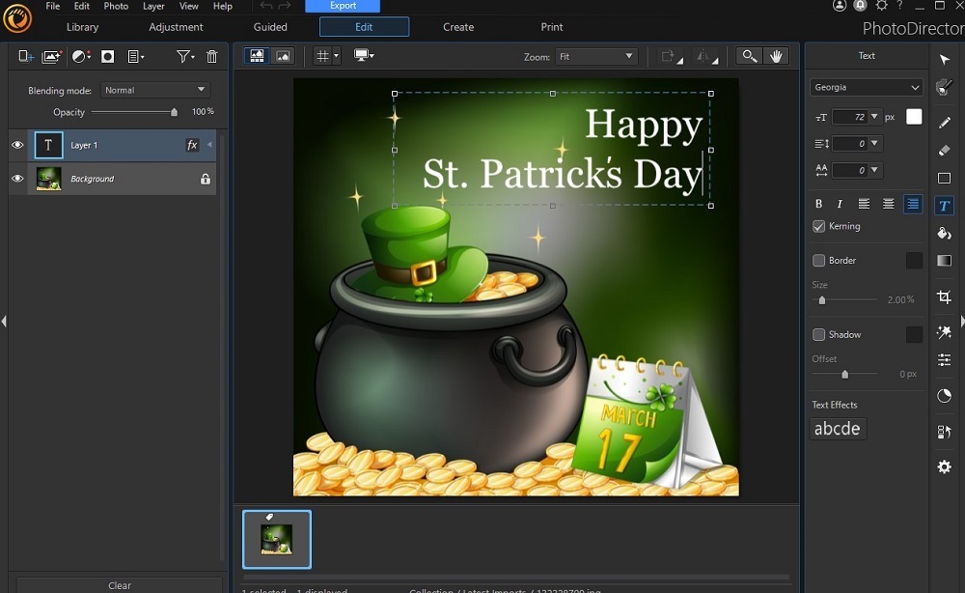The width and height of the screenshot is (965, 593).
Task: Click the Export button
Action: point(343,5)
